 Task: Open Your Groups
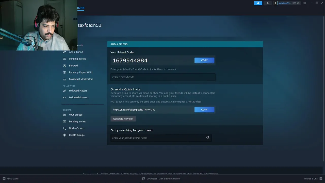pos(76,115)
